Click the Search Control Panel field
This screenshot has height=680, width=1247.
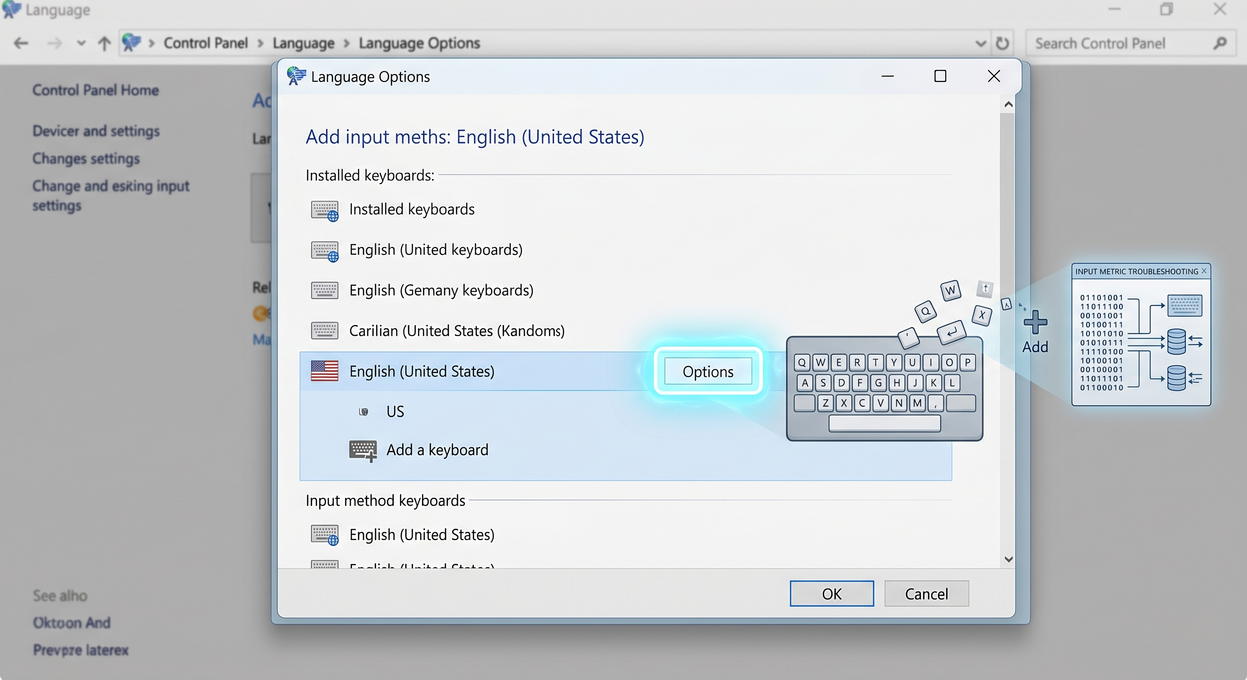1131,43
